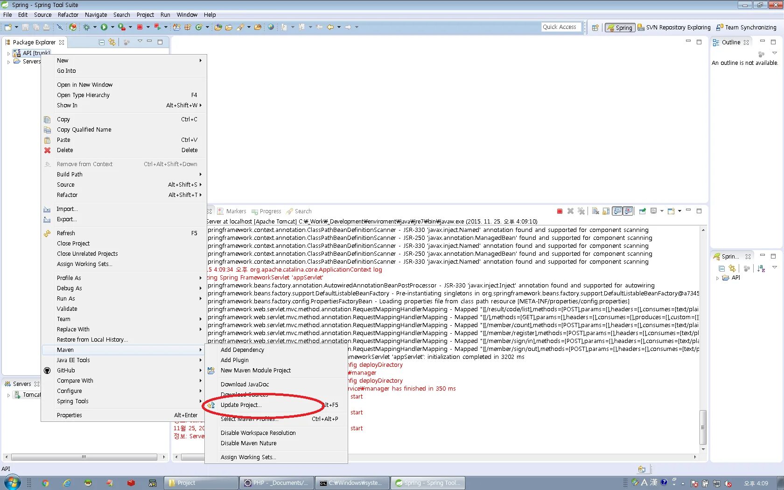784x490 pixels.
Task: Collapse all in Package Explorer toolbar
Action: pyautogui.click(x=102, y=42)
